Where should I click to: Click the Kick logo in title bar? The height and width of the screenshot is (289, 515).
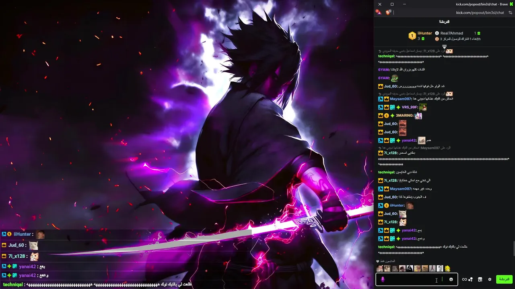tap(512, 4)
